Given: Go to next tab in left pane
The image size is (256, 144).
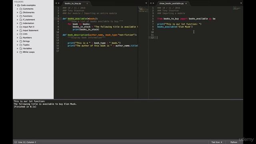Looking at the screenshot, I should point(59,3).
